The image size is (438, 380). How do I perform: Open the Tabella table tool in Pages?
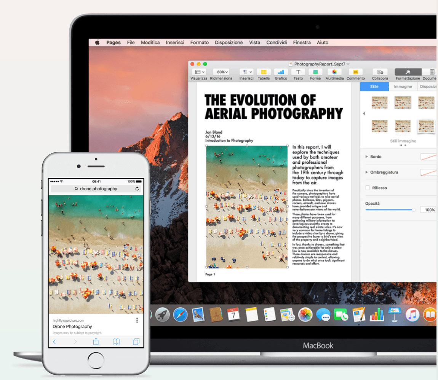click(264, 72)
